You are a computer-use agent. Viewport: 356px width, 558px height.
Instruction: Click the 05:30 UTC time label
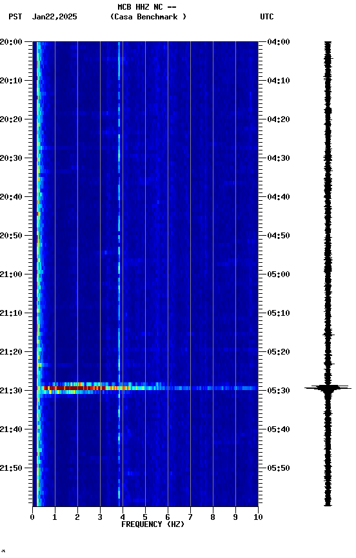coord(279,391)
